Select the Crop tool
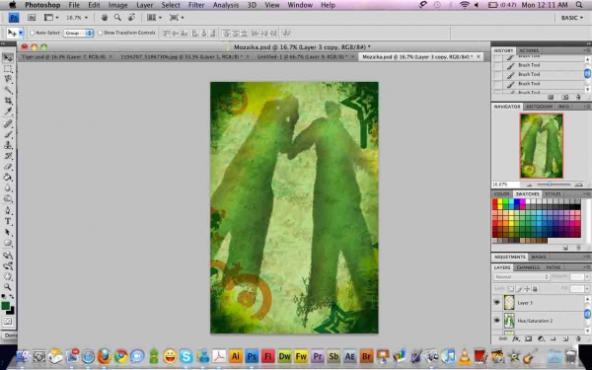Viewport: 592px width, 370px height. [8, 101]
